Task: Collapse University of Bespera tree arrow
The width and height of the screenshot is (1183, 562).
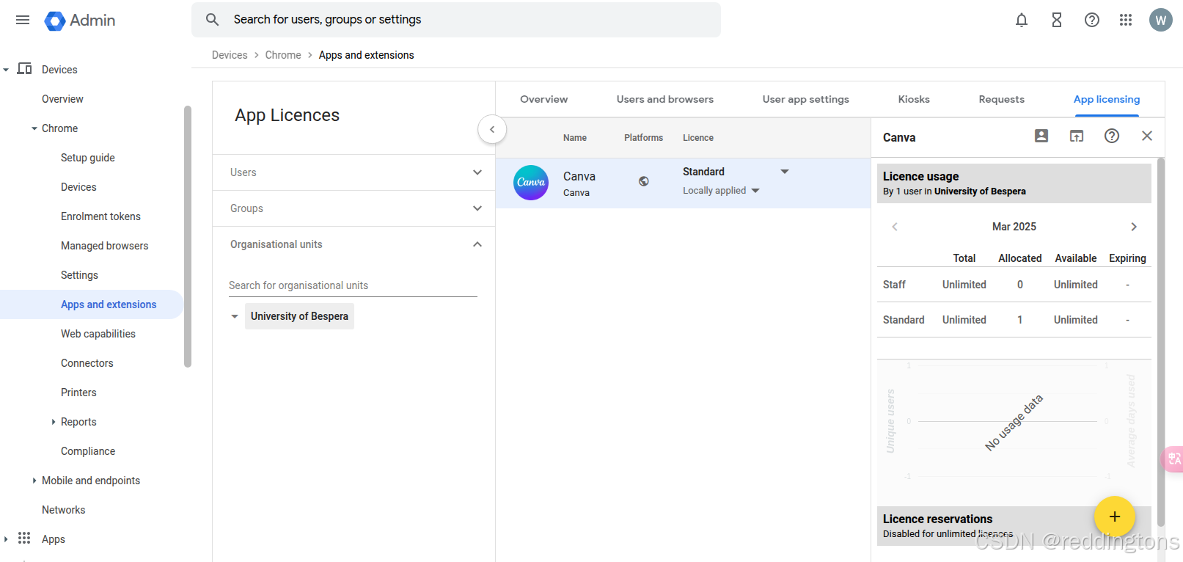Action: (x=235, y=316)
